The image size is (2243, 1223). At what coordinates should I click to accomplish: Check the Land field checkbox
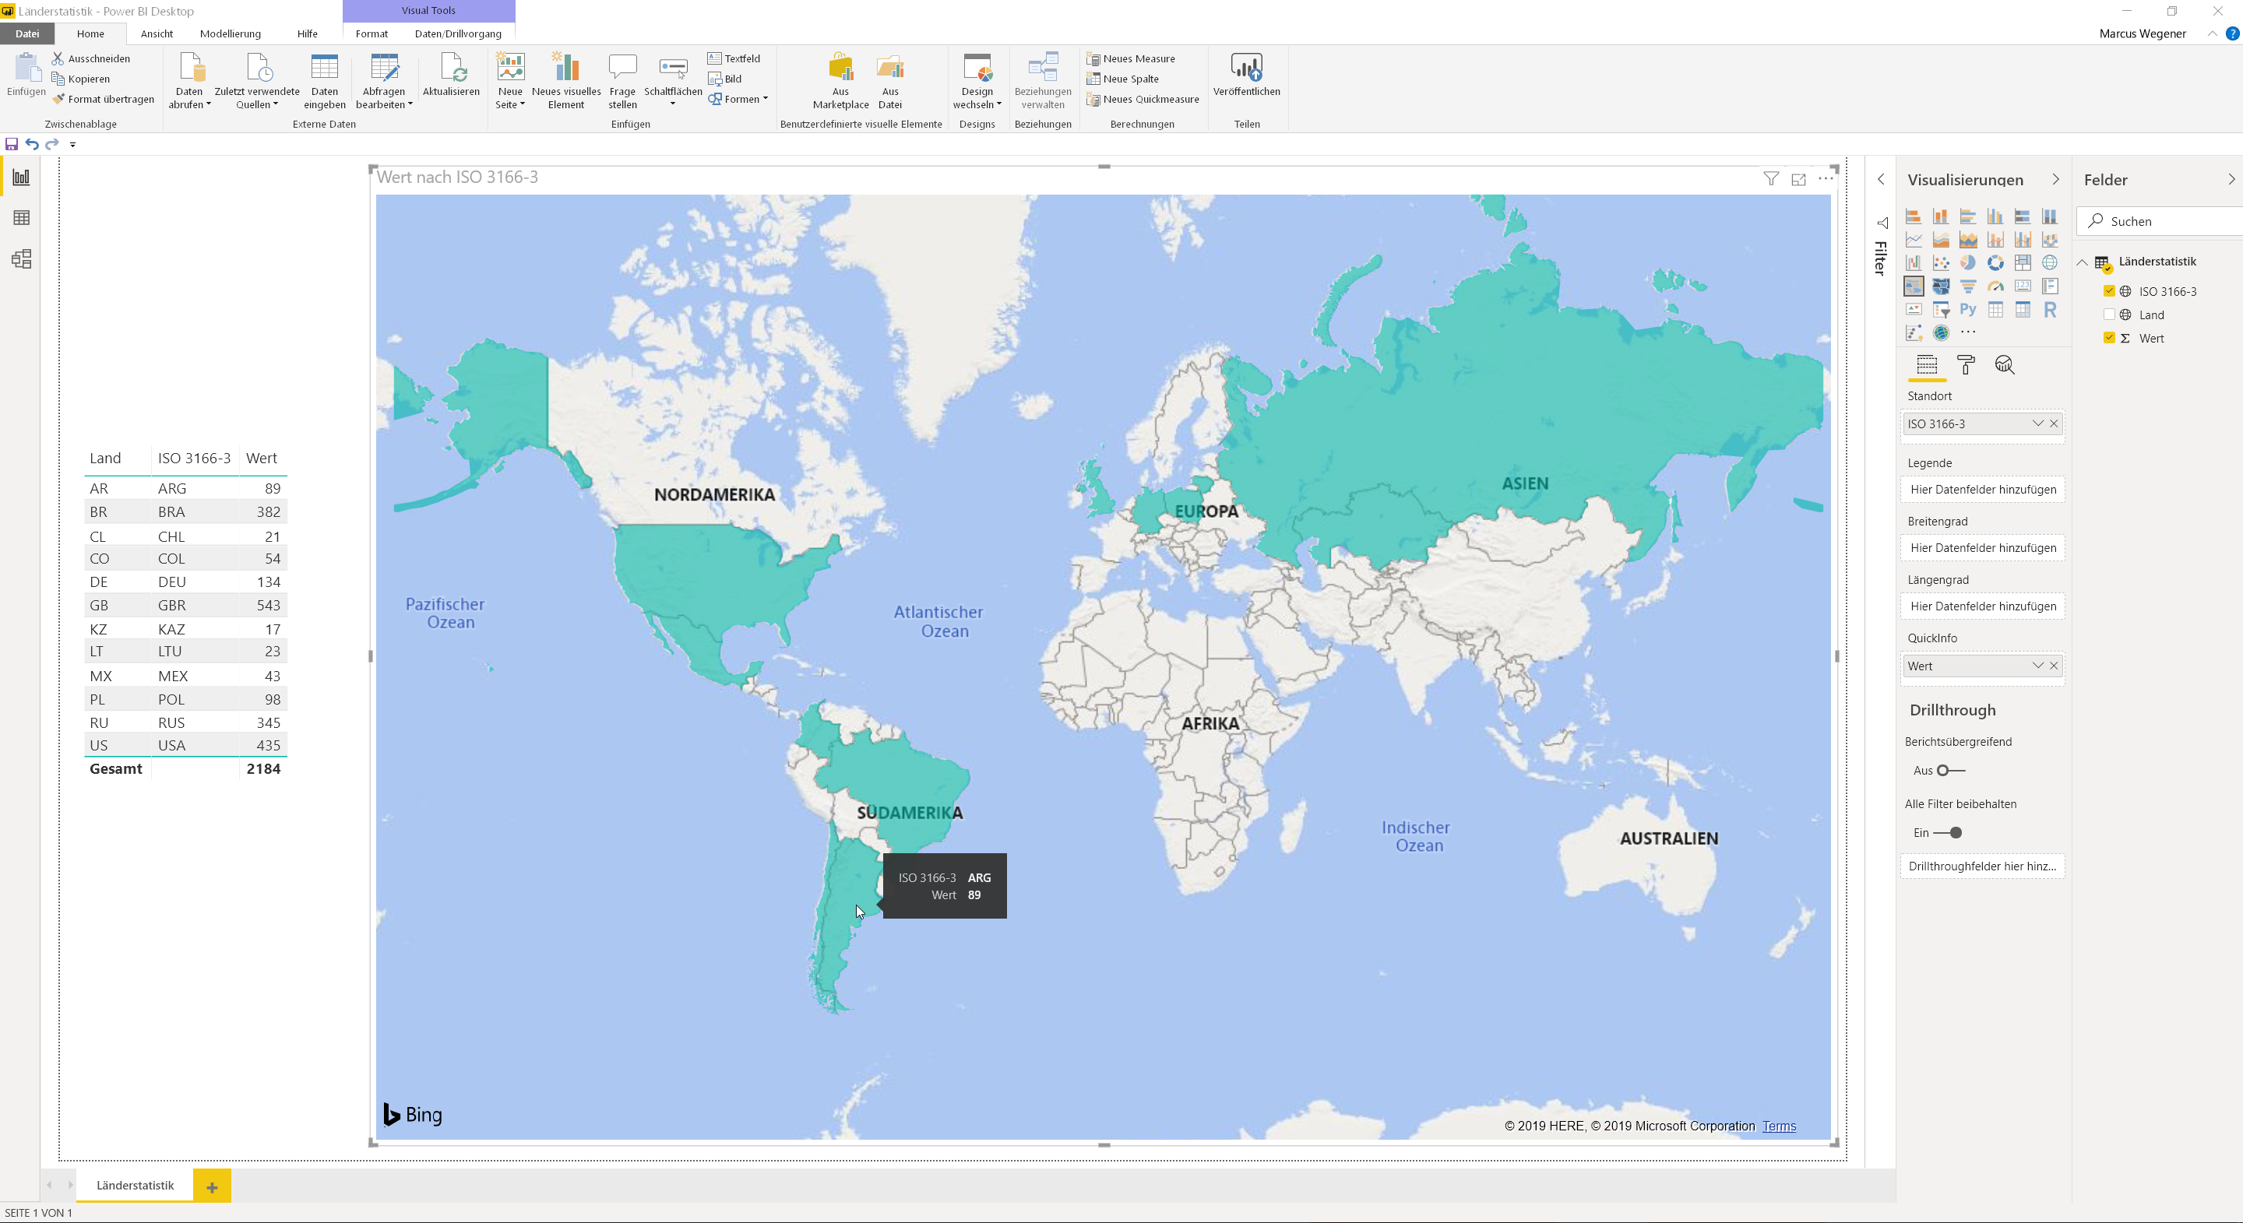pos(2109,315)
